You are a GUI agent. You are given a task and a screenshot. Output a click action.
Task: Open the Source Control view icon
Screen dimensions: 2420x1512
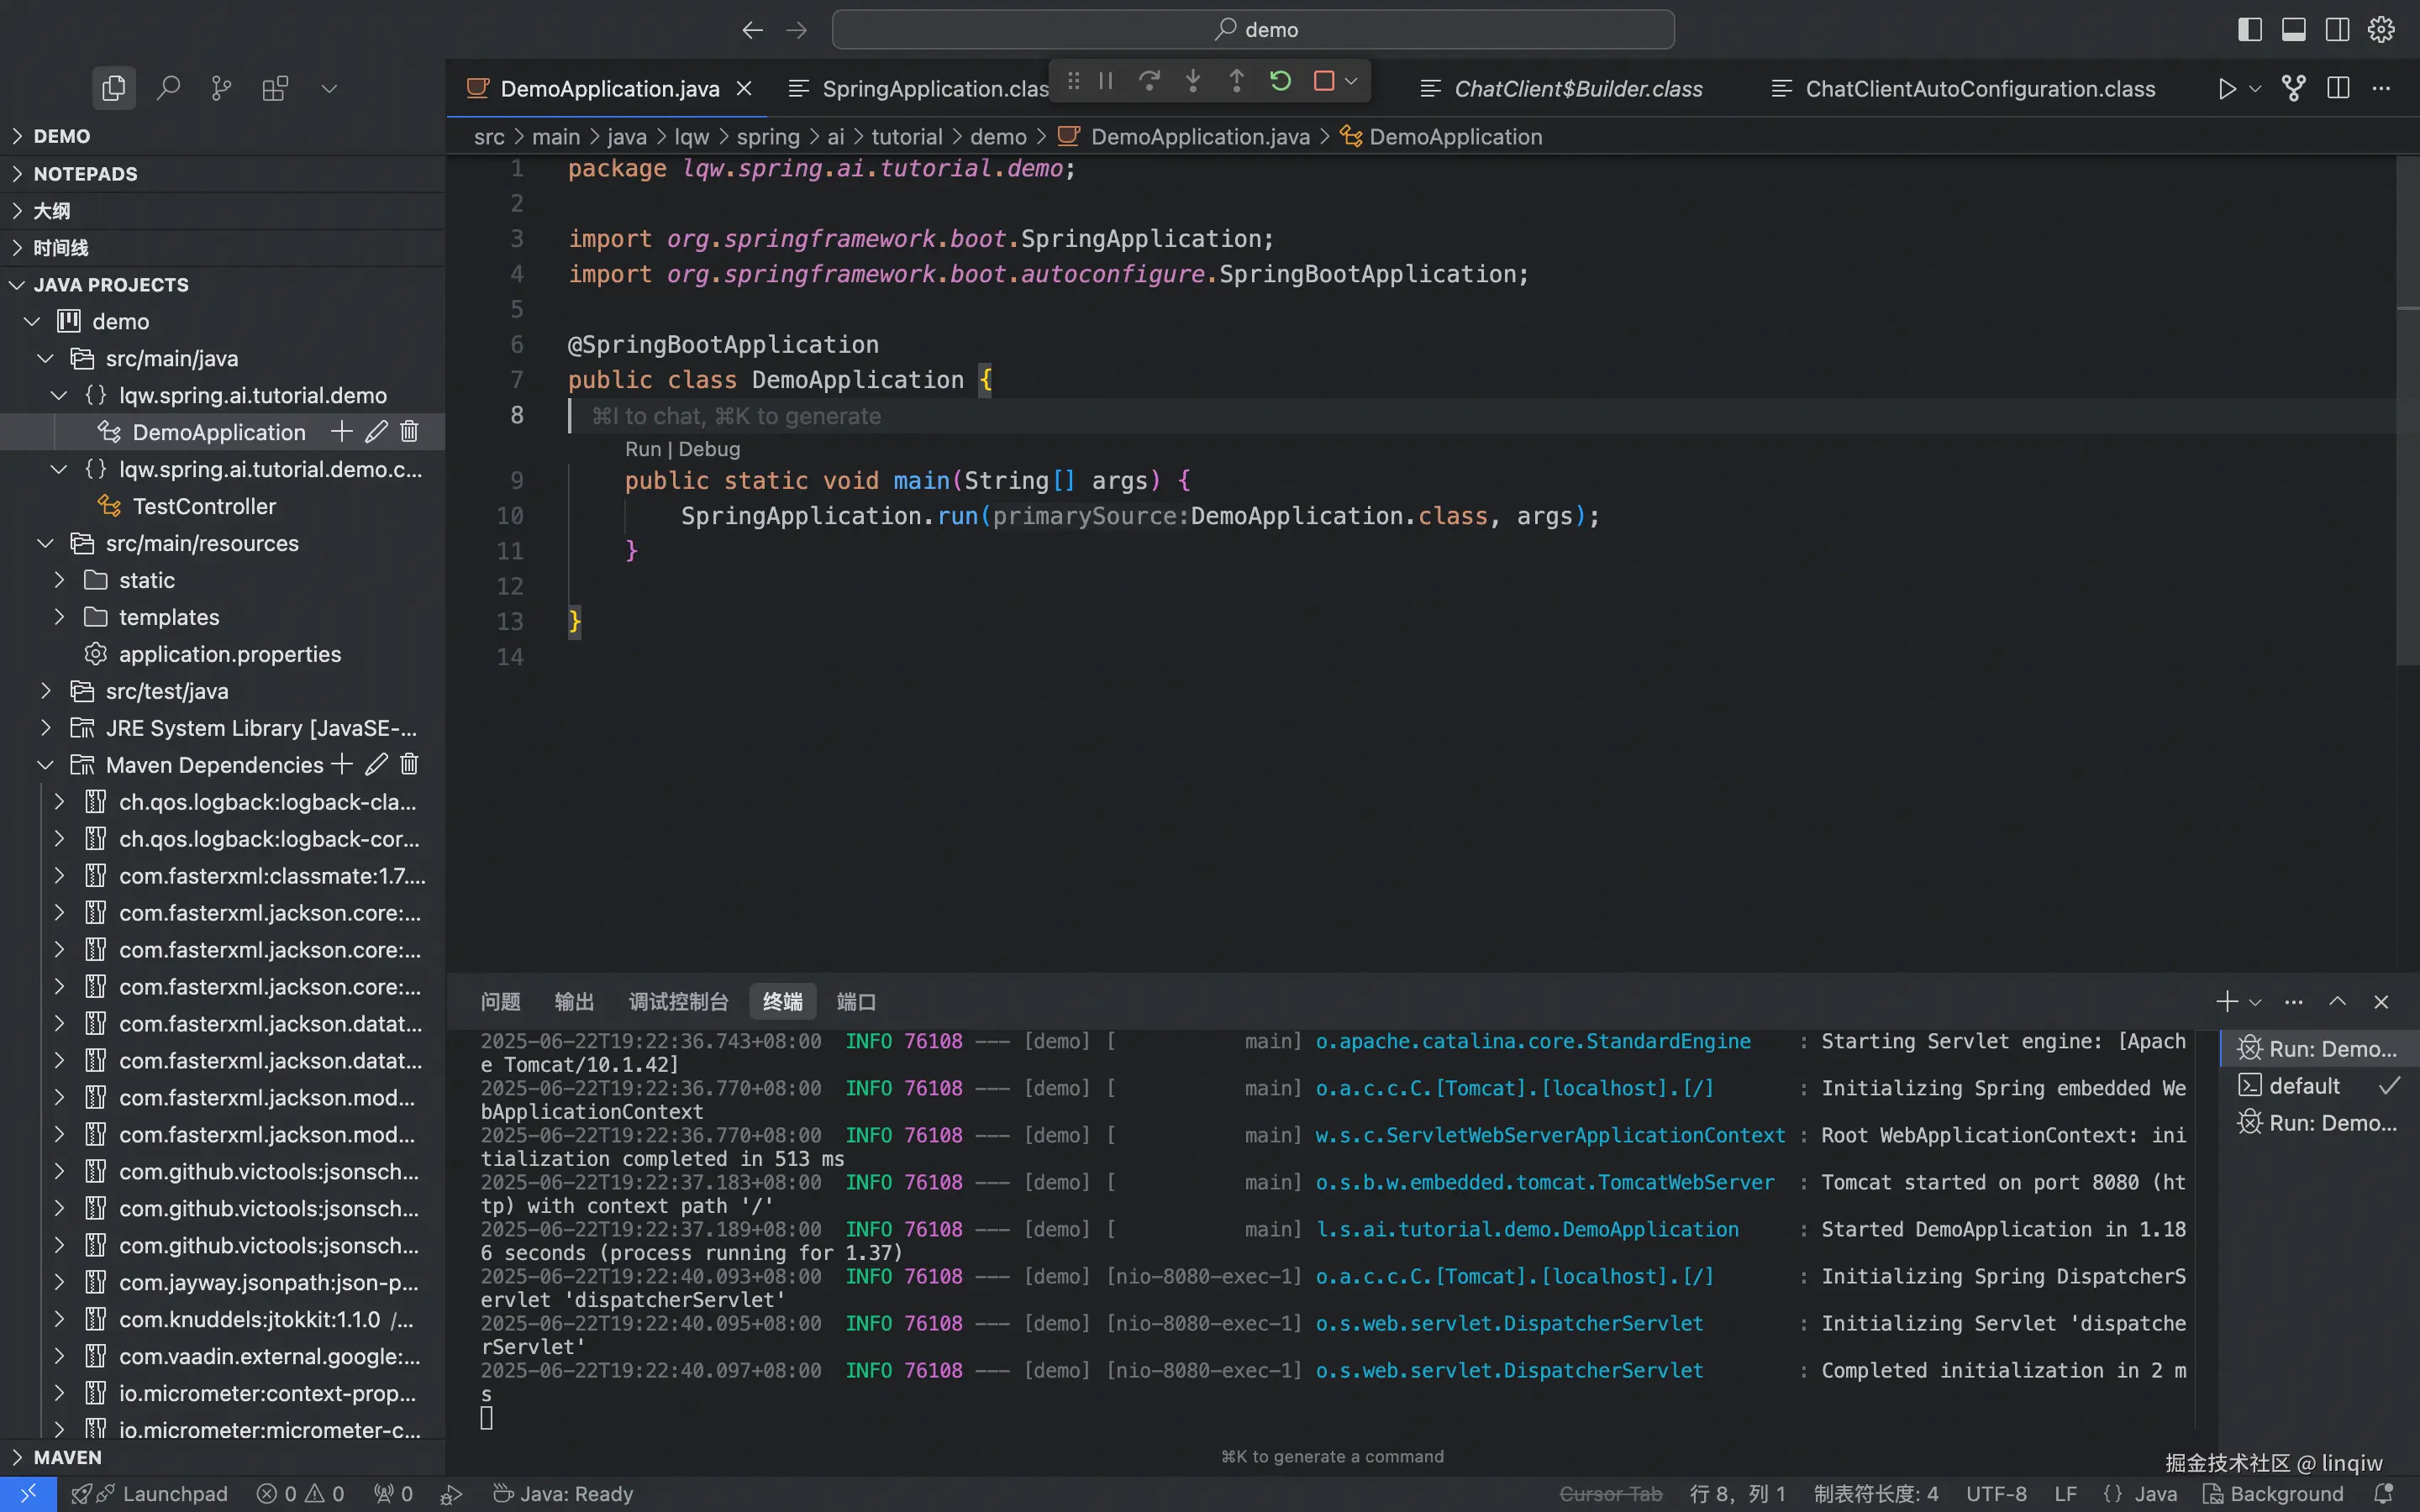pyautogui.click(x=221, y=88)
